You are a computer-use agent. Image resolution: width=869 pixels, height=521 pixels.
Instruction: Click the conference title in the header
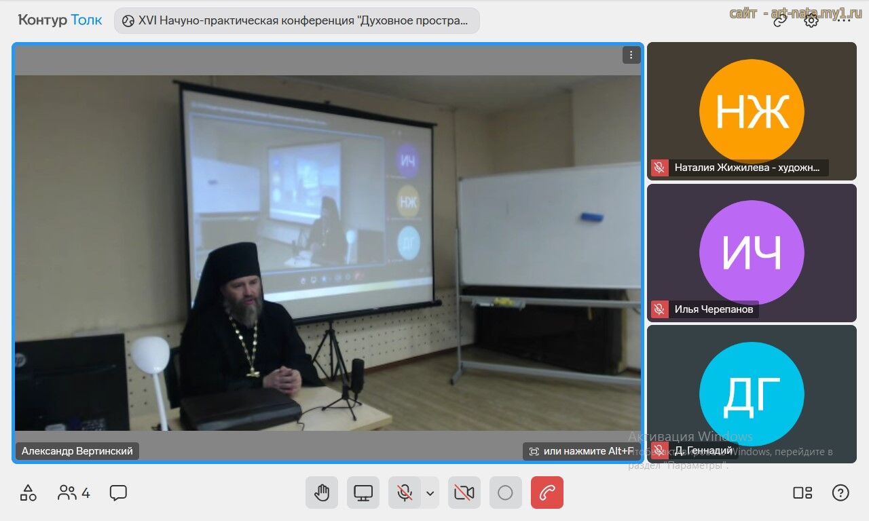click(297, 20)
